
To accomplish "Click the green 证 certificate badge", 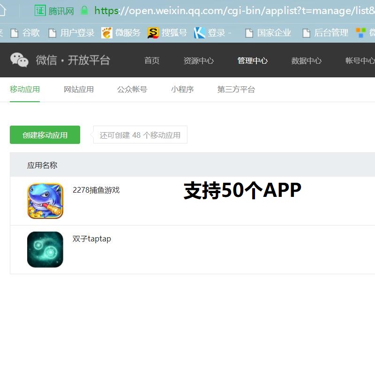I will tap(40, 10).
